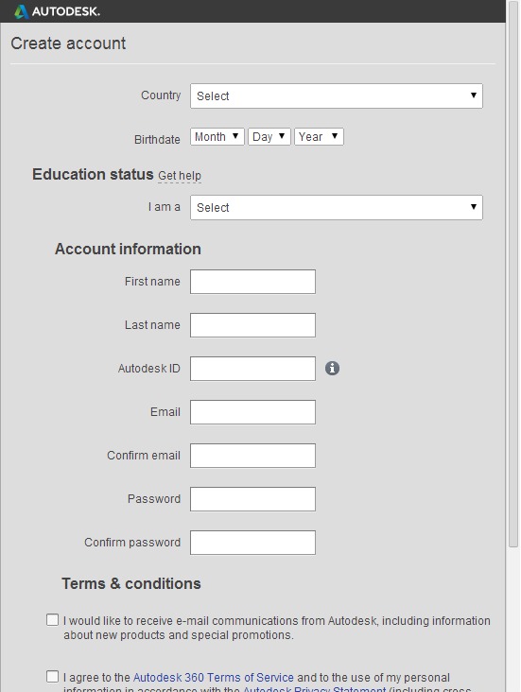This screenshot has width=521, height=692.
Task: Tick the agree to Terms checkbox
Action: pyautogui.click(x=52, y=676)
